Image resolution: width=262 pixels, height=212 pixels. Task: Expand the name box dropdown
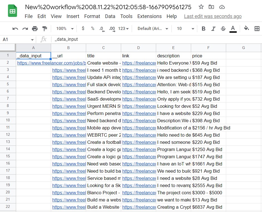[x=32, y=40]
